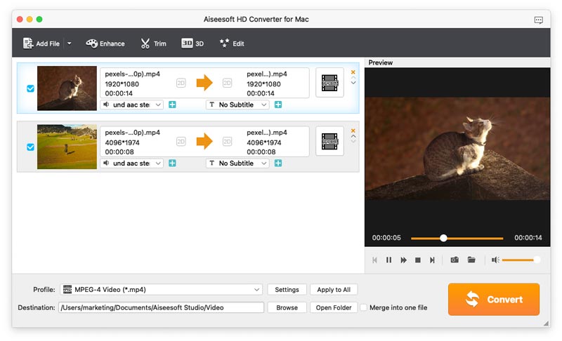
Task: Click the Destination path input field
Action: tap(162, 307)
